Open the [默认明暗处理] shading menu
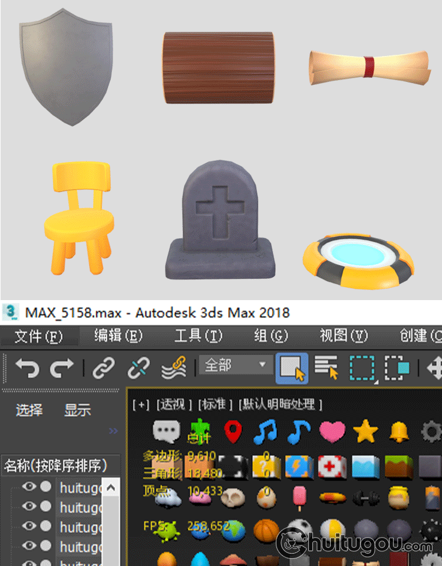This screenshot has width=442, height=566. point(281,404)
